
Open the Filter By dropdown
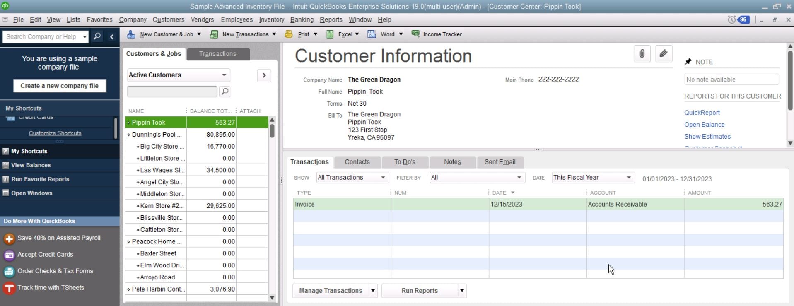[477, 178]
